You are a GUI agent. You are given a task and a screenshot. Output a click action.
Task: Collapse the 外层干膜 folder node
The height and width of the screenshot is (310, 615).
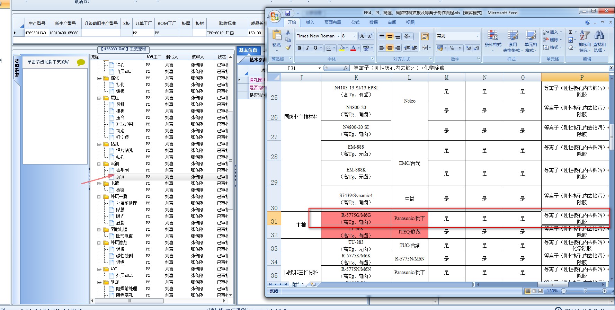click(99, 197)
